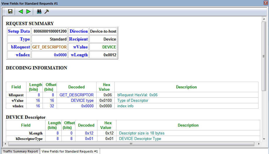This screenshot has width=269, height=154.
Task: Click the Standard type value
Action: (x=58, y=39)
